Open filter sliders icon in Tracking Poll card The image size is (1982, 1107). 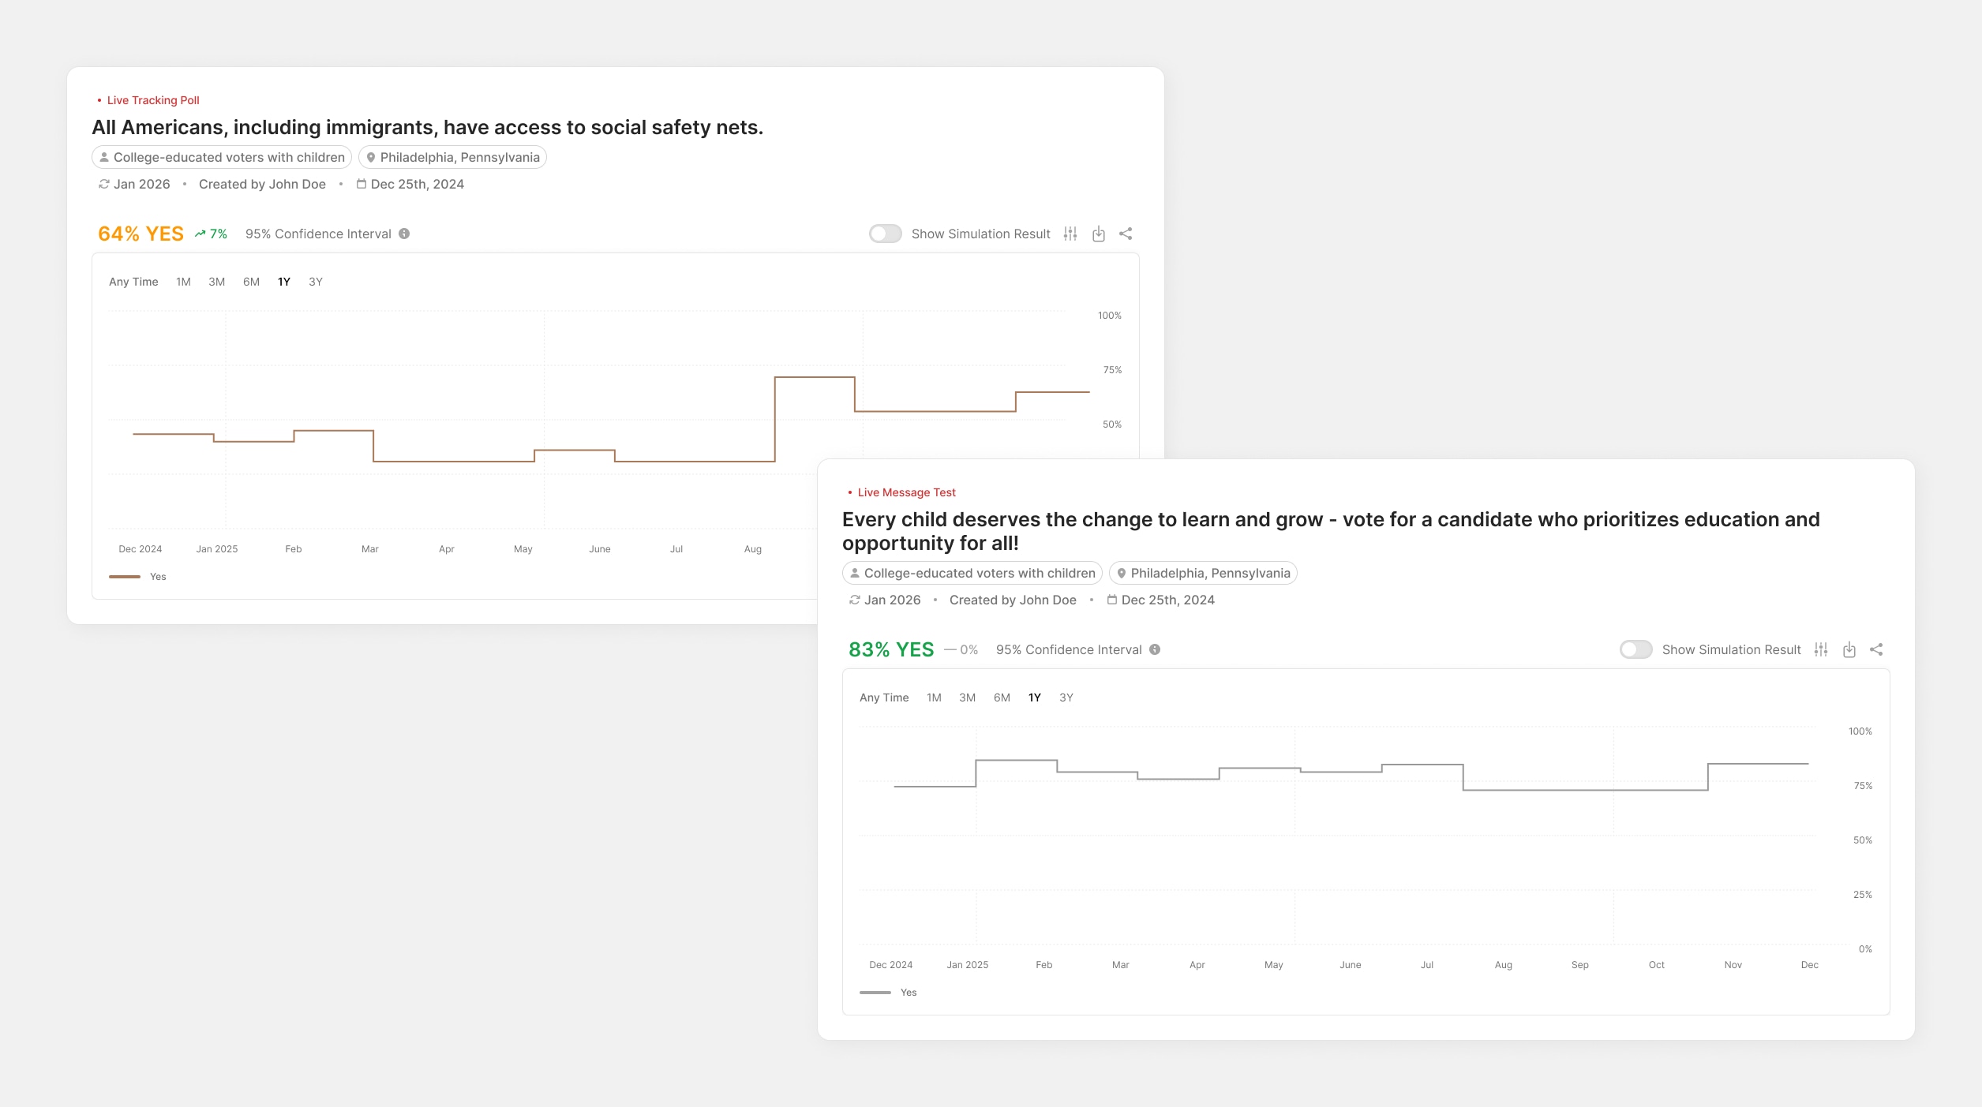pos(1070,234)
